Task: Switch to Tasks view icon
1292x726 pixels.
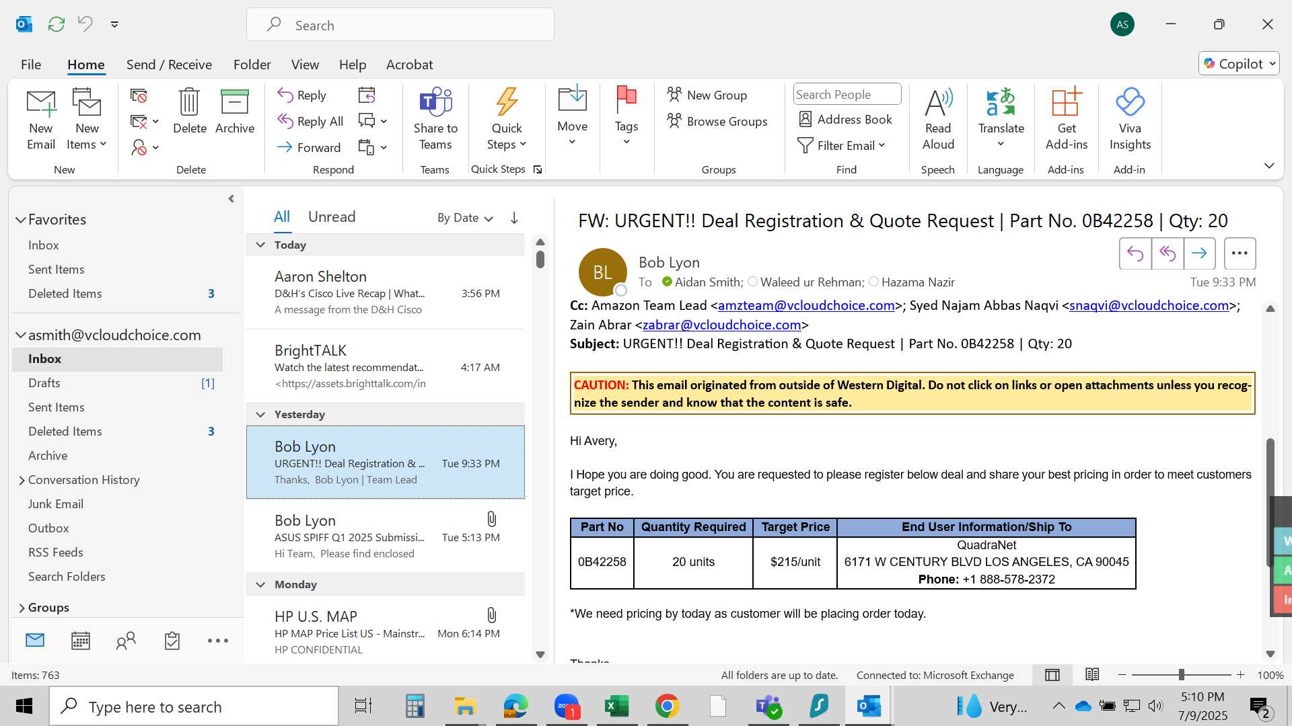Action: click(x=172, y=641)
